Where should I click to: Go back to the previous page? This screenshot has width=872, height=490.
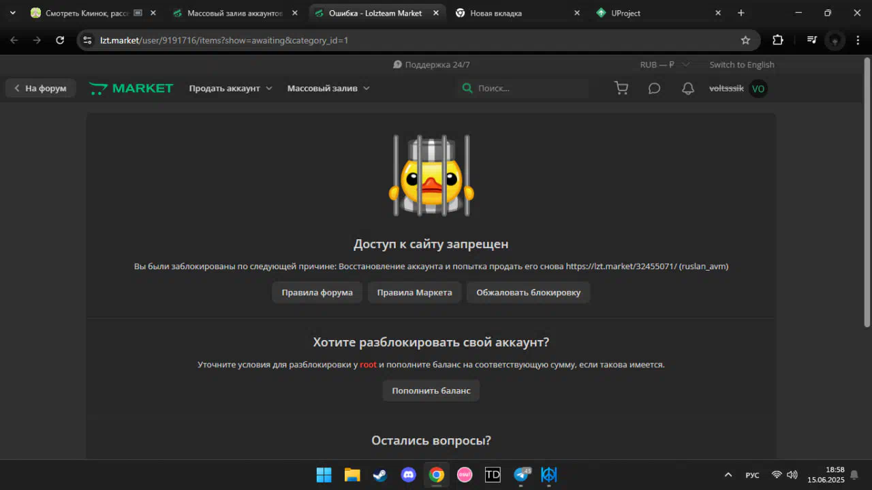pyautogui.click(x=15, y=40)
